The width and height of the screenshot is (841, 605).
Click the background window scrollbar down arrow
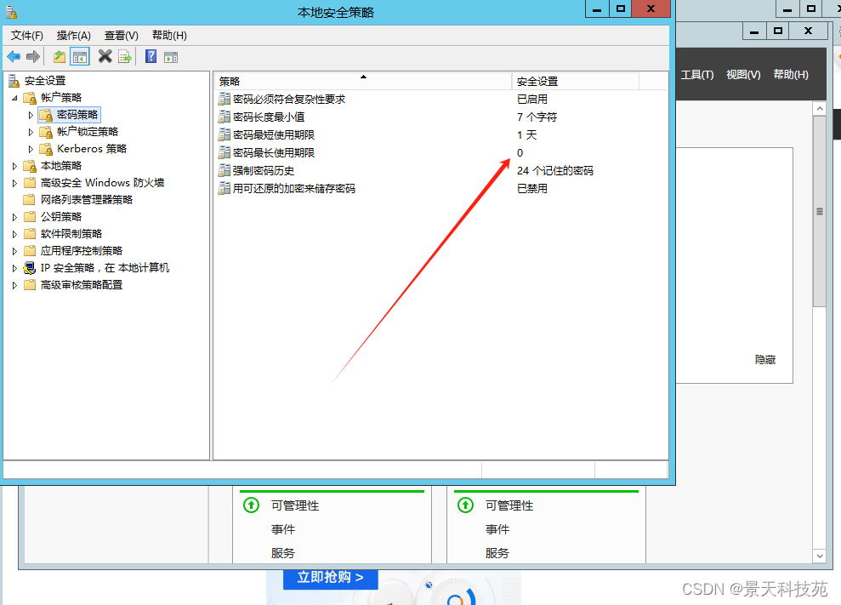tap(820, 556)
